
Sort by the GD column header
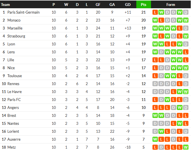tap(128, 5)
